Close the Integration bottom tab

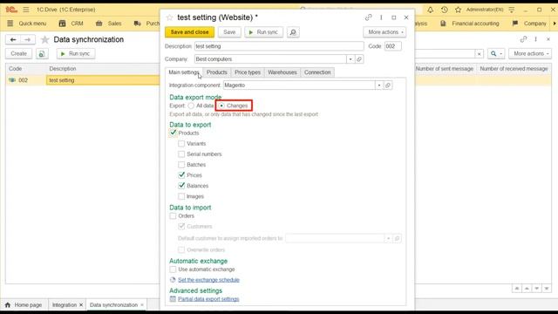click(81, 305)
